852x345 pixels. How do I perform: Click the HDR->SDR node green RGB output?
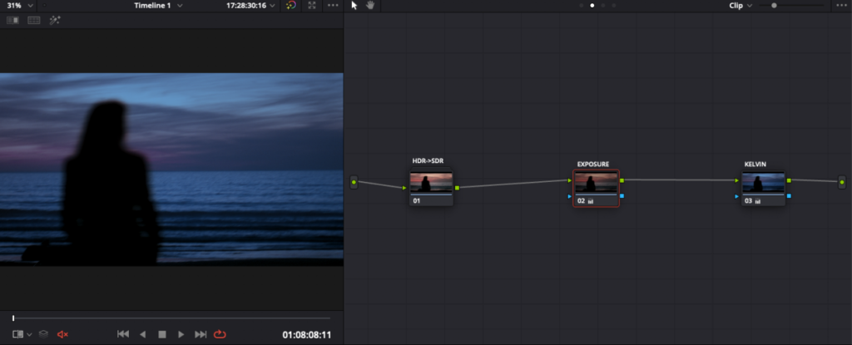pos(457,188)
